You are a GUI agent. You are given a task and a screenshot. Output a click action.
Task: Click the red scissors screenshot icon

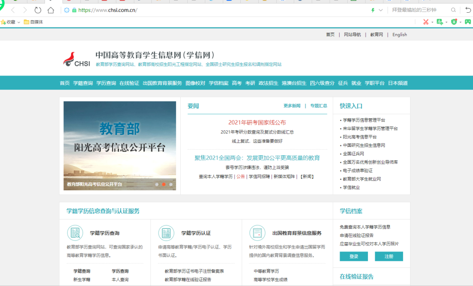(x=426, y=22)
